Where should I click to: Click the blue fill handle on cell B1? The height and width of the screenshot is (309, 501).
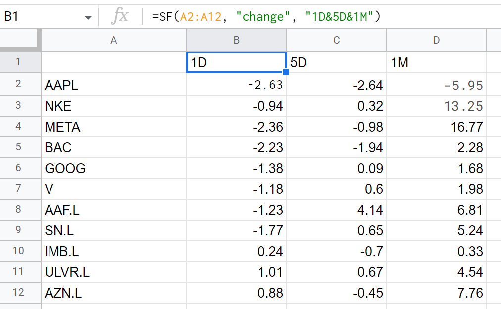[x=286, y=72]
